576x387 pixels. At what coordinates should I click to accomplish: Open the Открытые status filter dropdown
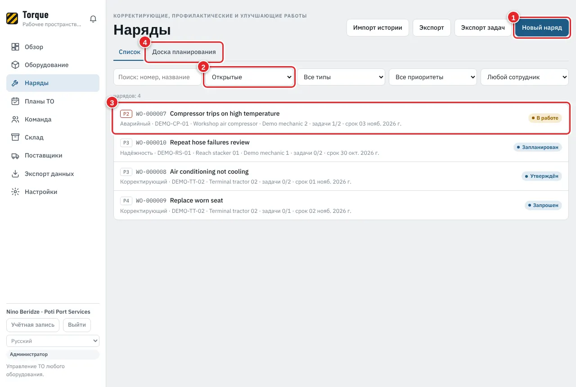250,77
